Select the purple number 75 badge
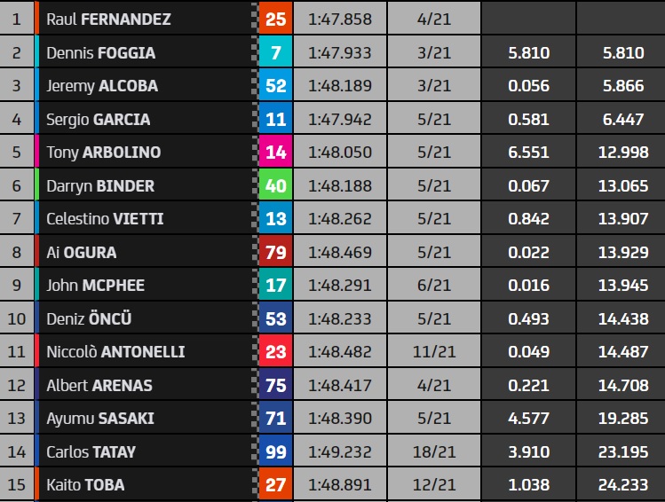 point(275,385)
